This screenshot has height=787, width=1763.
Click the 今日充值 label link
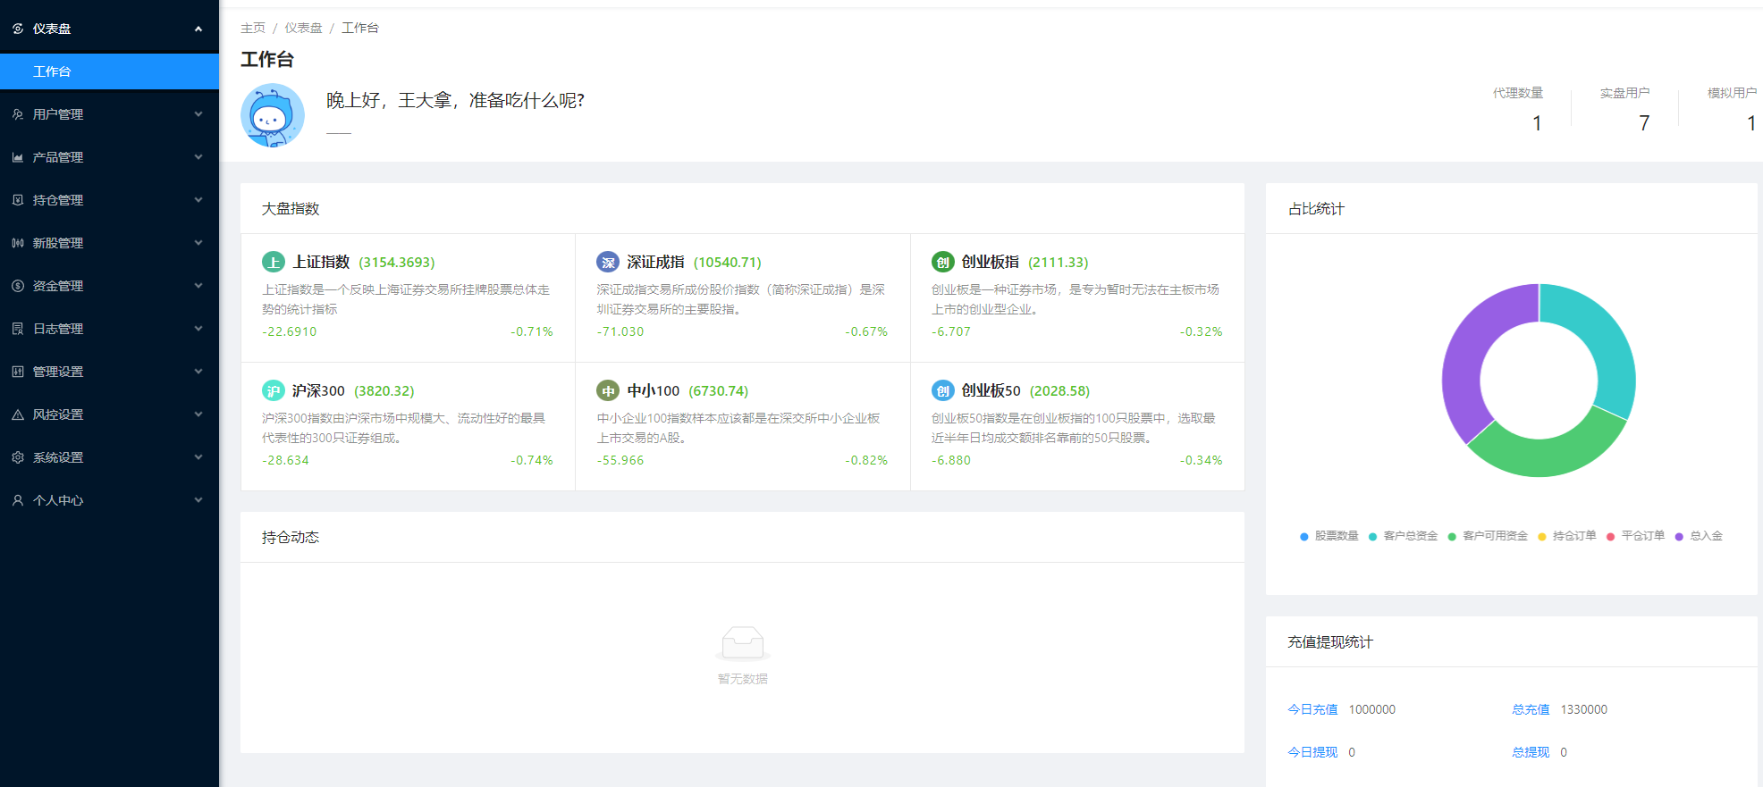pyautogui.click(x=1312, y=709)
